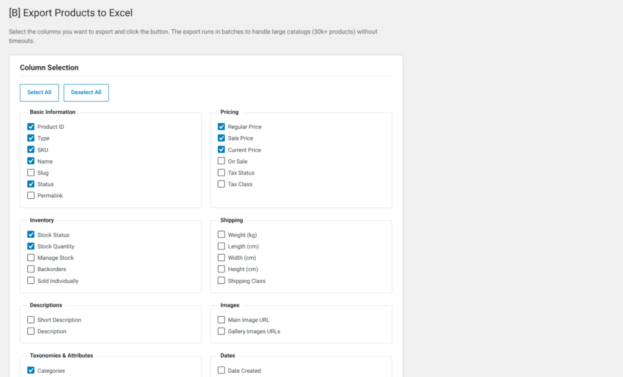
Task: Tick the On Sale checkbox
Action: point(221,161)
